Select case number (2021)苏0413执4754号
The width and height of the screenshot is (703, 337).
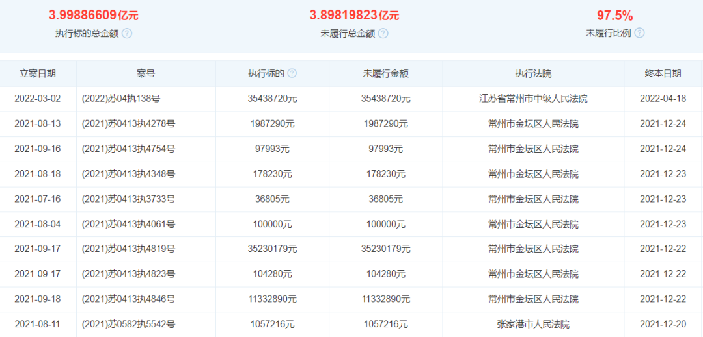(128, 149)
